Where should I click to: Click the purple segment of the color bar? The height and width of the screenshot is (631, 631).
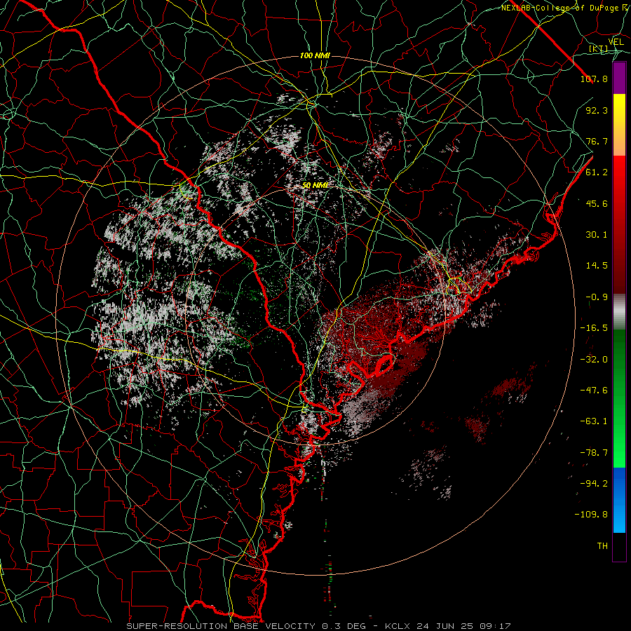click(x=619, y=79)
